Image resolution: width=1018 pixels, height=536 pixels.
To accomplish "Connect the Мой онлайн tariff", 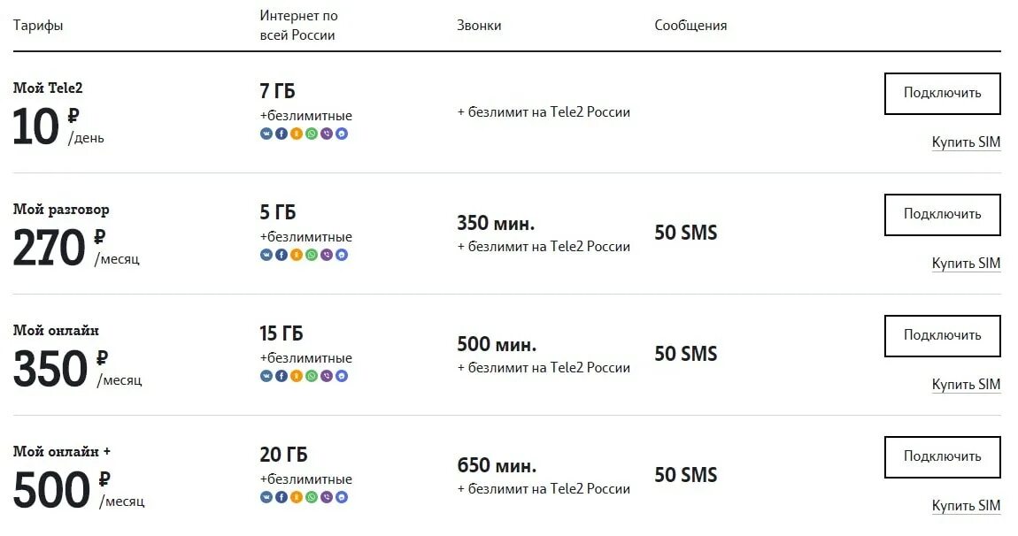I will click(x=942, y=336).
